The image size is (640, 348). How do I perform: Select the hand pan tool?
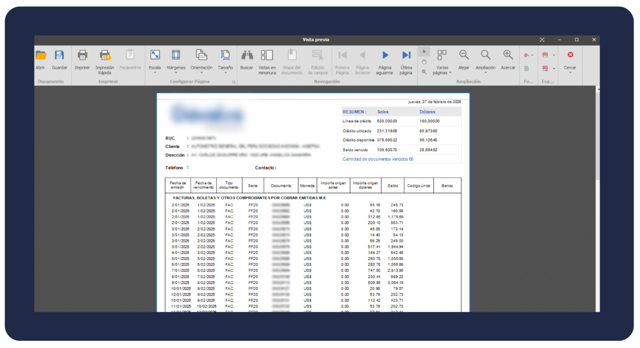(x=424, y=62)
